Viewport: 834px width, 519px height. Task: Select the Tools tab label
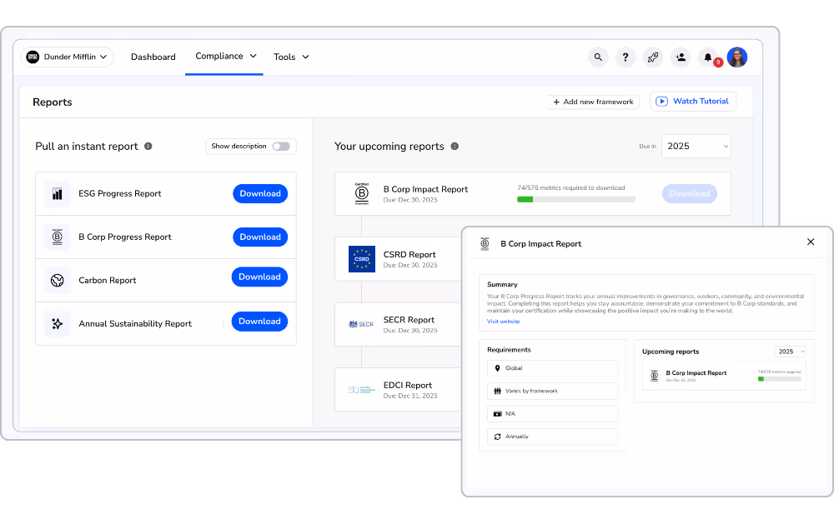click(x=284, y=57)
